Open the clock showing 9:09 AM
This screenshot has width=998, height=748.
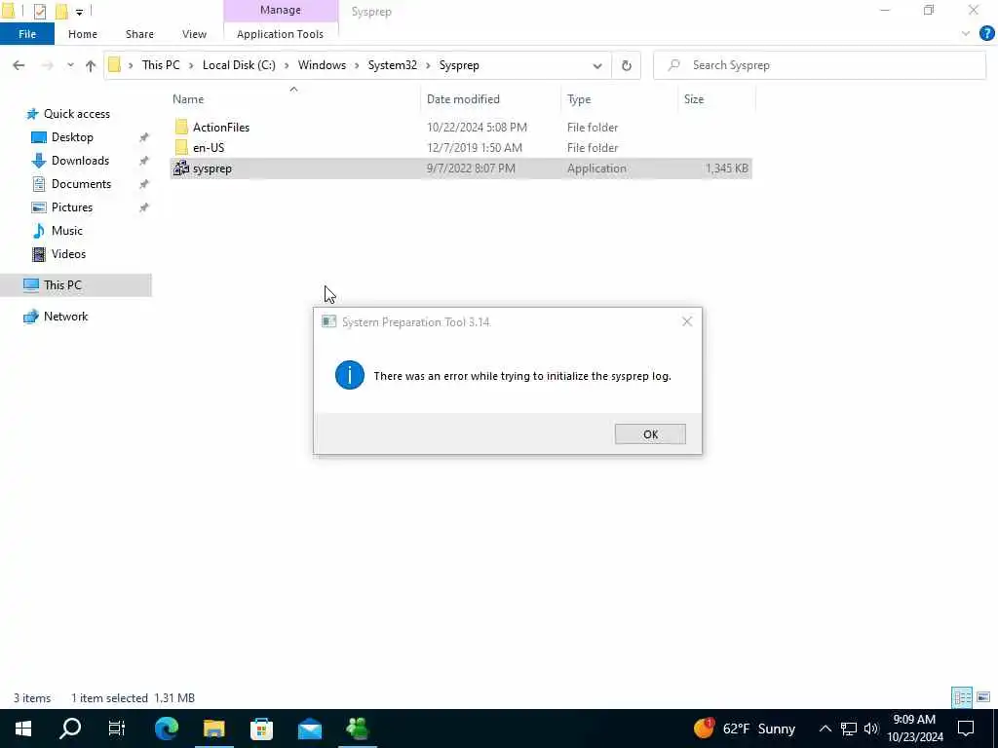[914, 729]
